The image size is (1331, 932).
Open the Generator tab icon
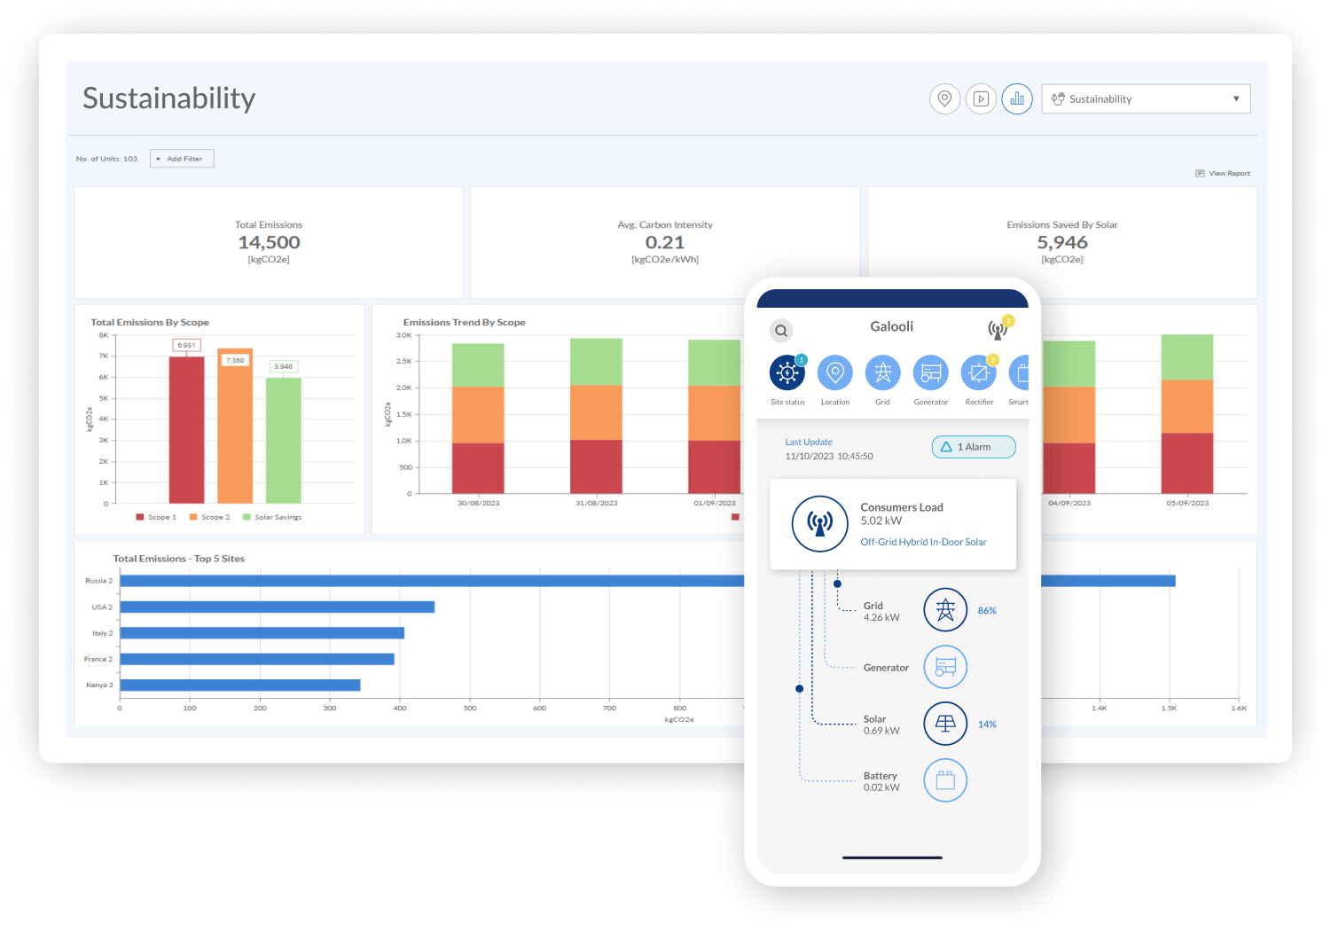(x=930, y=373)
